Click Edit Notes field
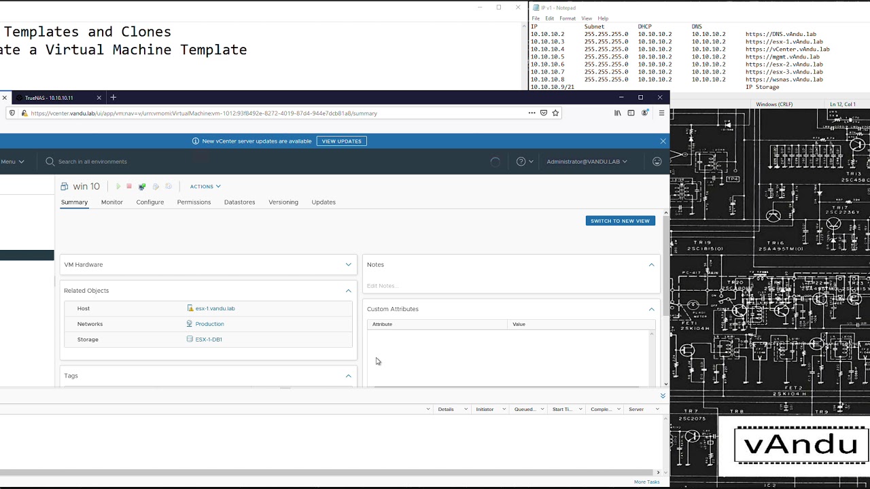This screenshot has width=870, height=489. pyautogui.click(x=383, y=286)
